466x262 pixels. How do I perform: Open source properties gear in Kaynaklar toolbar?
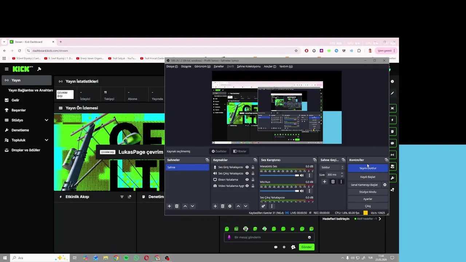[x=230, y=206]
